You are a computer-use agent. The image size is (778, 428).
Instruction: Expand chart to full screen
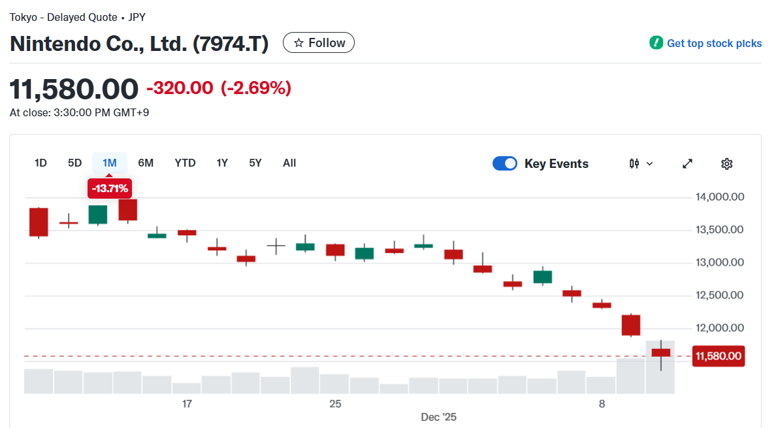[x=687, y=163]
